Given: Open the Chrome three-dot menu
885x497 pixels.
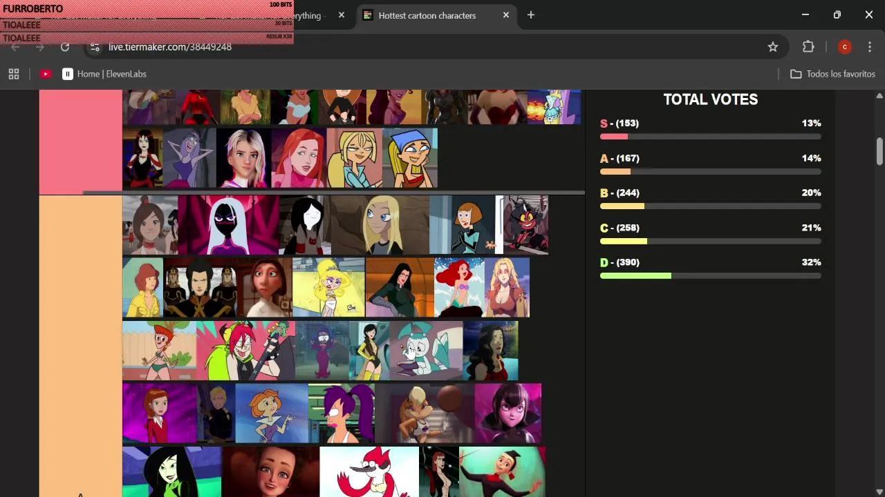Looking at the screenshot, I should 870,47.
